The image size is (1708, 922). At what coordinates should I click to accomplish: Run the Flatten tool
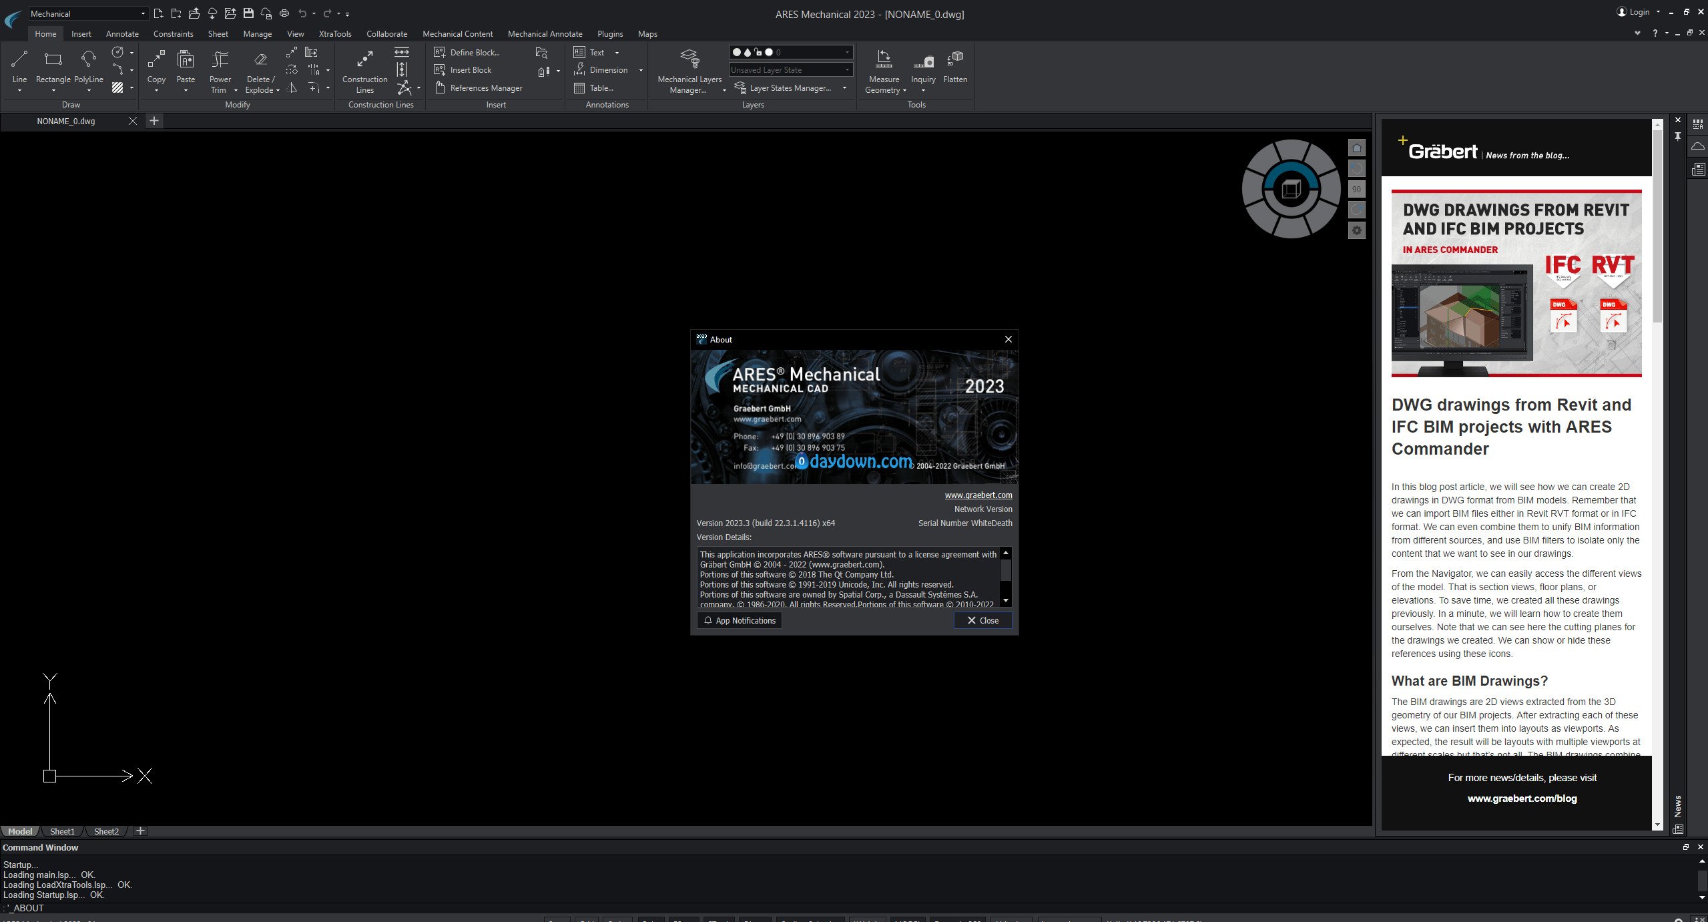pos(955,66)
